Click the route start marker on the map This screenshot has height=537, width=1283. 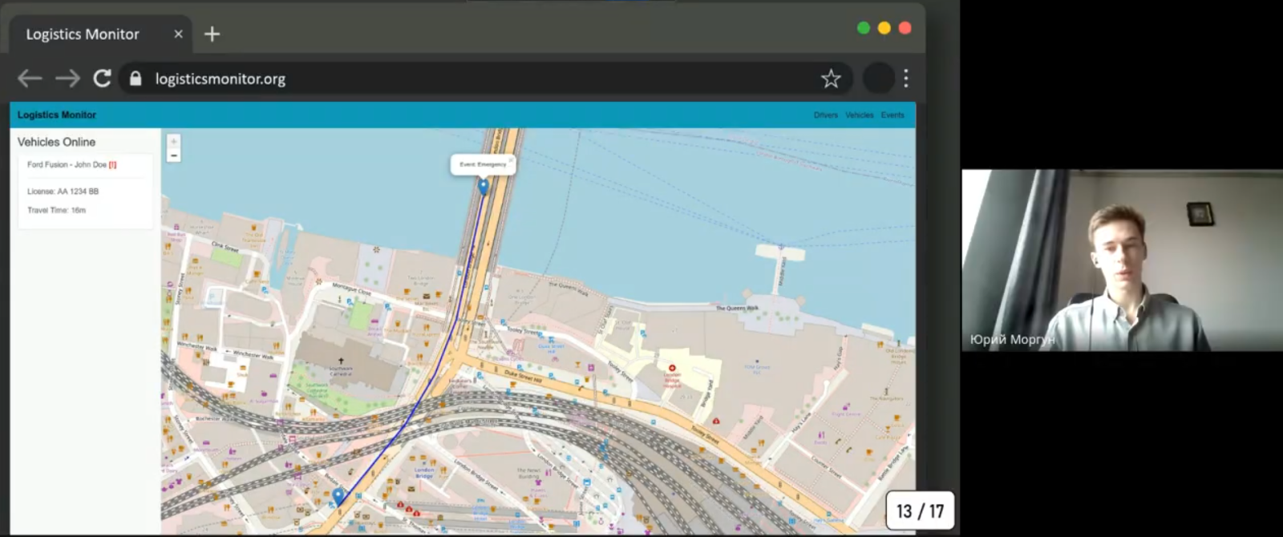[338, 496]
